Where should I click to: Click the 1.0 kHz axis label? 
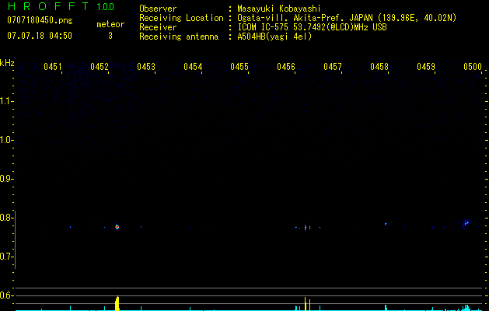coord(6,140)
